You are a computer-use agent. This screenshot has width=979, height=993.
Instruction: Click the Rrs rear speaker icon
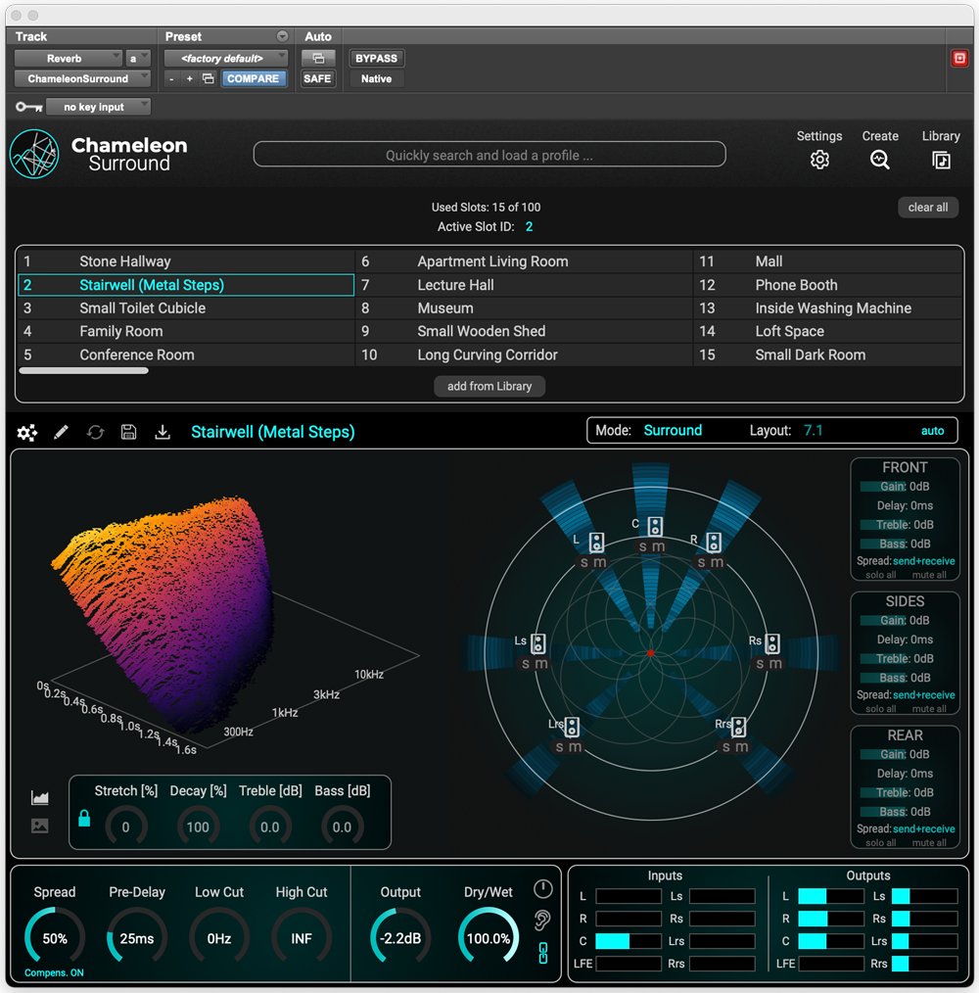[x=738, y=727]
